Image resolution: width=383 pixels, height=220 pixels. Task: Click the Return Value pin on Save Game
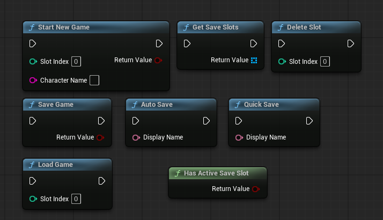tap(100, 137)
